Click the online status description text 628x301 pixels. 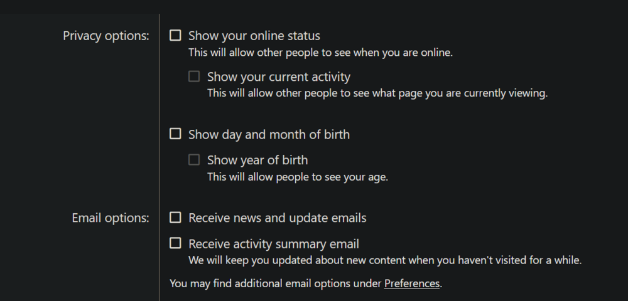click(320, 53)
